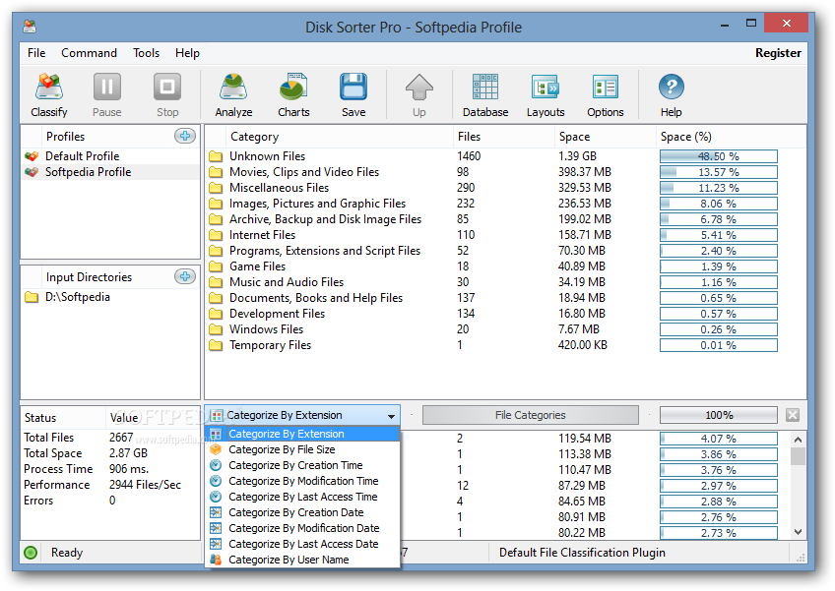The width and height of the screenshot is (835, 591).
Task: Click the 13.57 % space bar
Action: coord(719,172)
